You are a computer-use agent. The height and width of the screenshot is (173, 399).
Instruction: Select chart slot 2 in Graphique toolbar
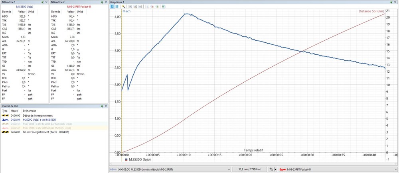(x=117, y=6)
